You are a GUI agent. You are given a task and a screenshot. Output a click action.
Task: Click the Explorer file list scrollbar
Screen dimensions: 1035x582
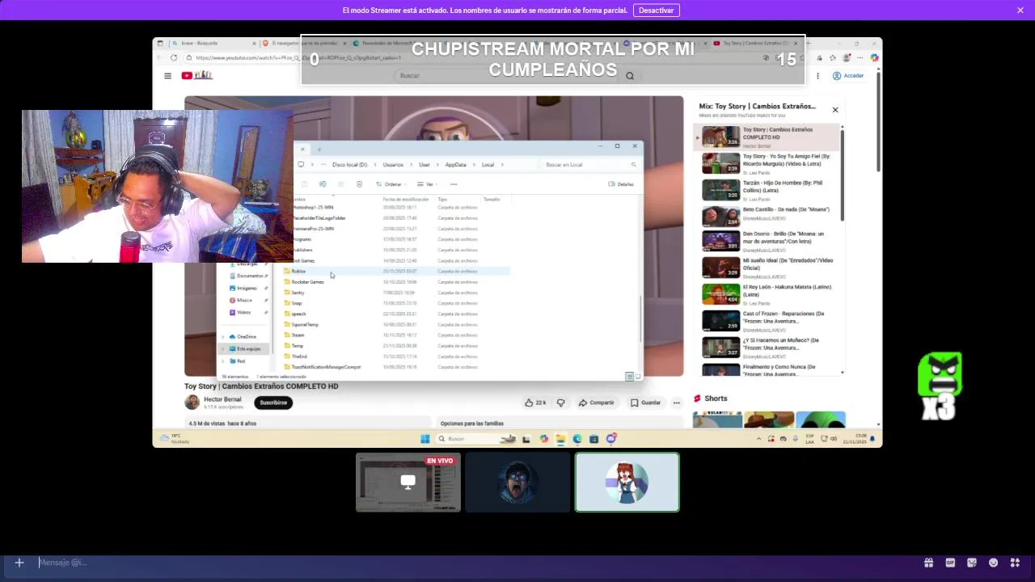641,319
